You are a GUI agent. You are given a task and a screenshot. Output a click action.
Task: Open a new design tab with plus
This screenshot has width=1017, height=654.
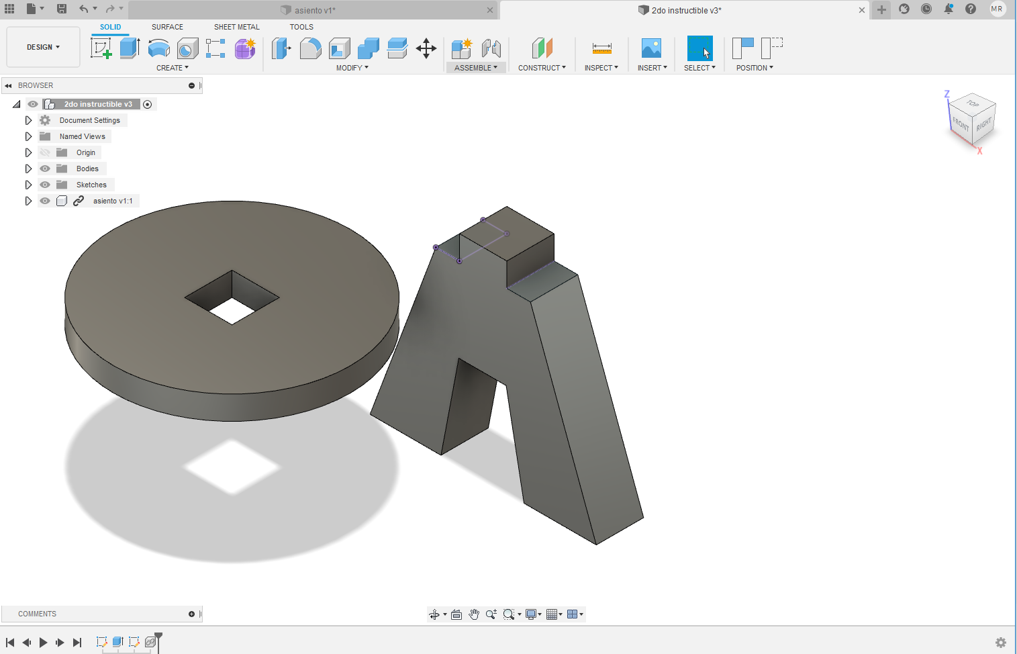point(881,9)
